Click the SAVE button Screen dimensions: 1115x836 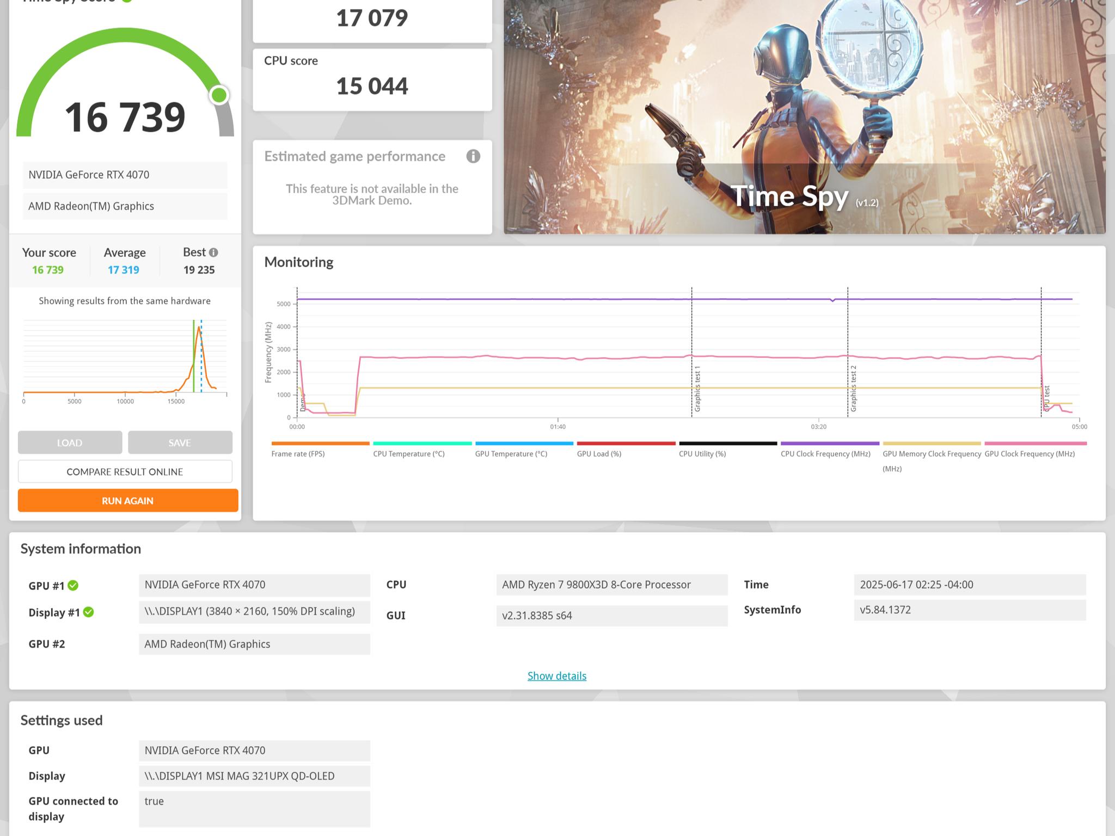pos(180,442)
